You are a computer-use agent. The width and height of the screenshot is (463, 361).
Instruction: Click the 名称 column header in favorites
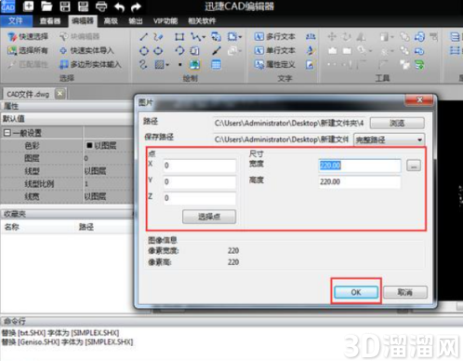click(12, 227)
